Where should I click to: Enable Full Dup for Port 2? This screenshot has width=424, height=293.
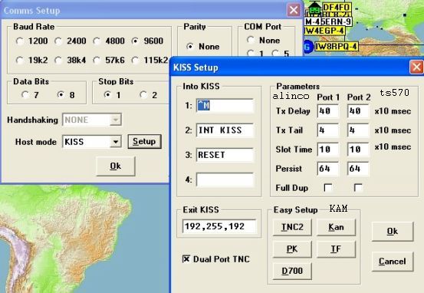click(x=358, y=187)
